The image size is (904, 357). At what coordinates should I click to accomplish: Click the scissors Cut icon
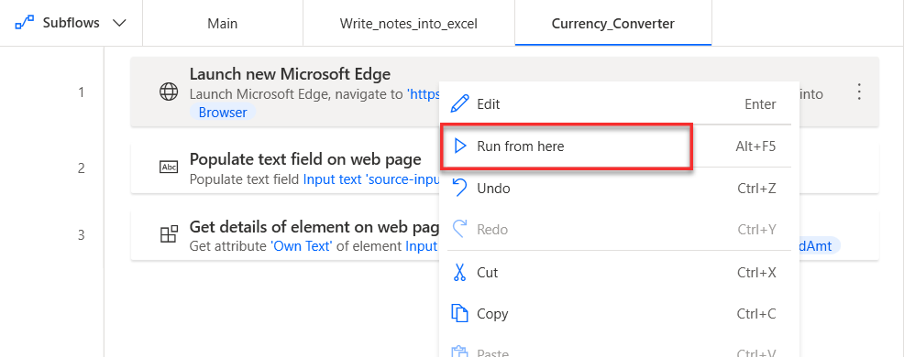coord(459,272)
